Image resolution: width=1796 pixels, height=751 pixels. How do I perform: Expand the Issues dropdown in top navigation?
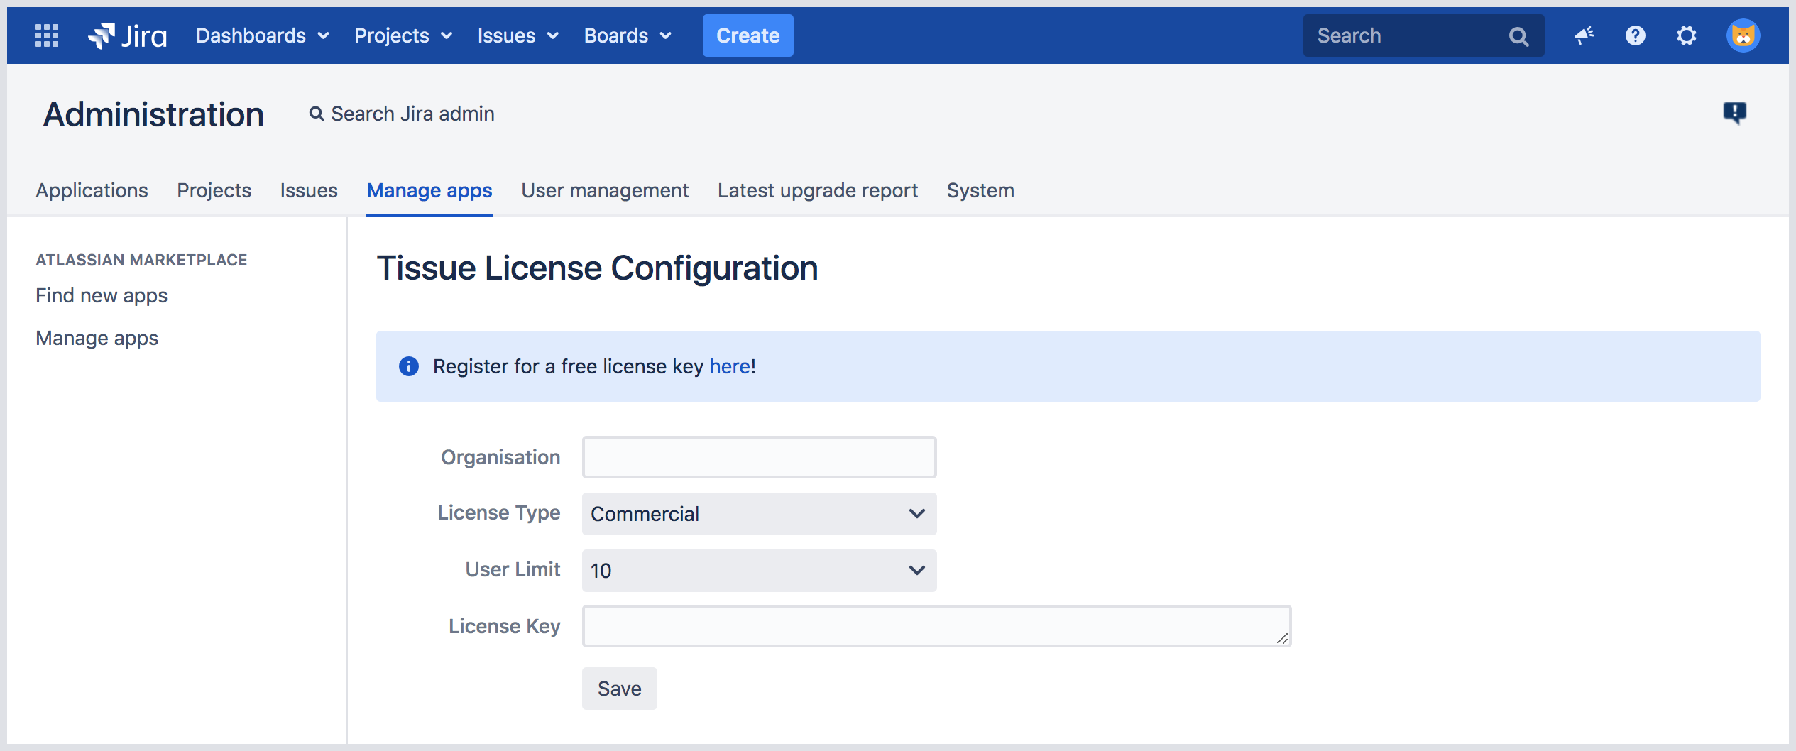click(x=518, y=35)
